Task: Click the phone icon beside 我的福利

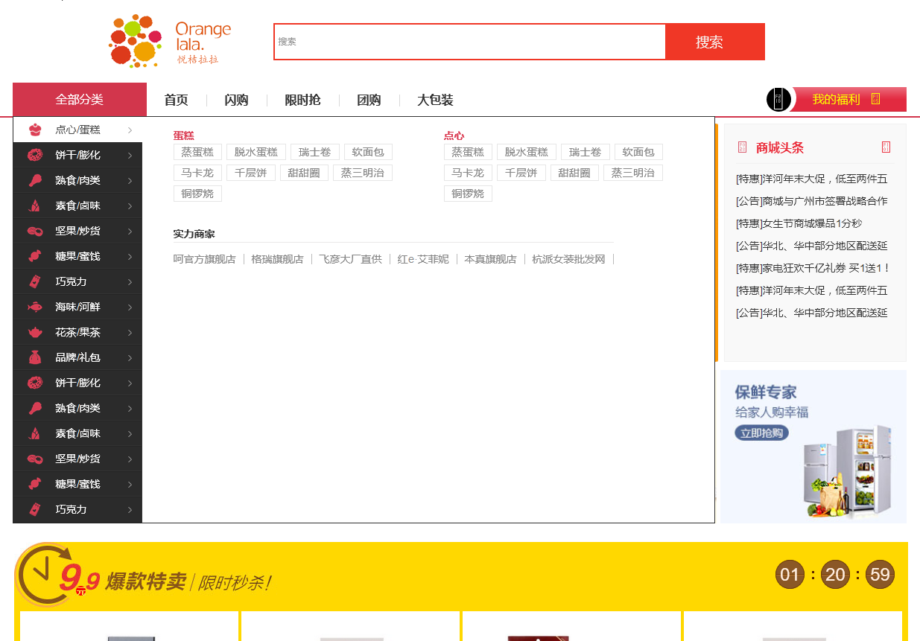Action: pos(778,99)
